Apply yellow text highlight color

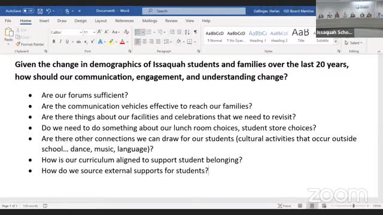(111, 42)
